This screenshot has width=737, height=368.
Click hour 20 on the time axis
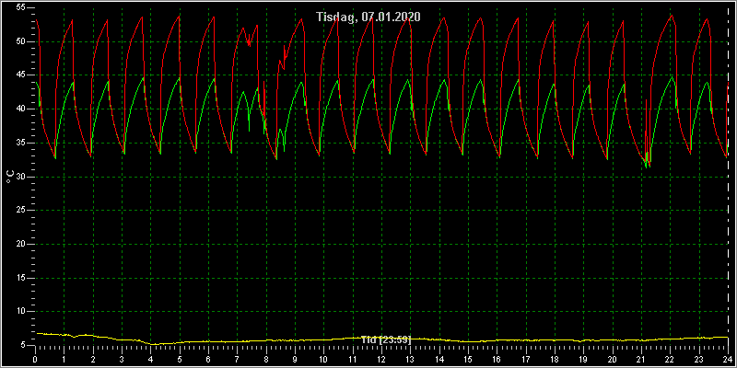coord(612,359)
